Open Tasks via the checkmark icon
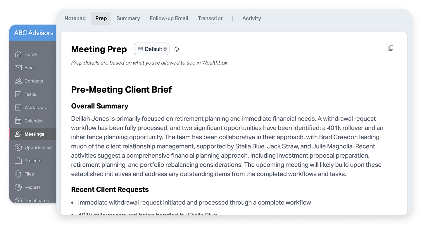The width and height of the screenshot is (421, 229). coord(18,94)
